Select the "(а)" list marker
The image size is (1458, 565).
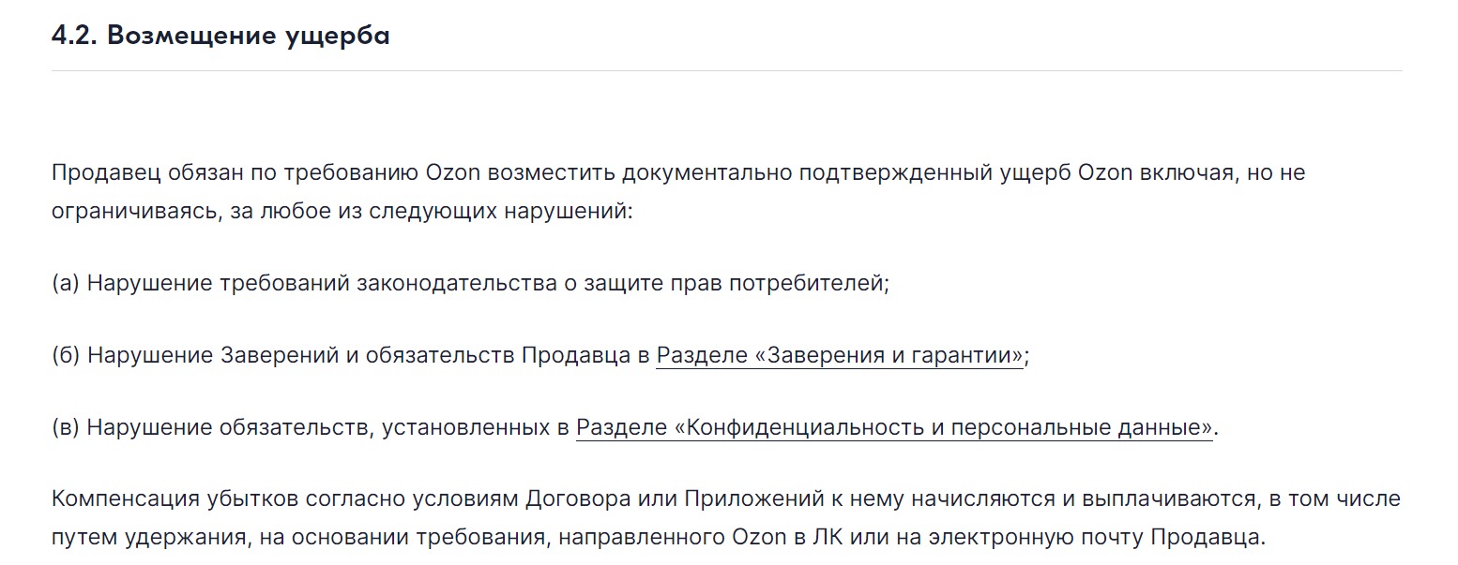pyautogui.click(x=66, y=284)
